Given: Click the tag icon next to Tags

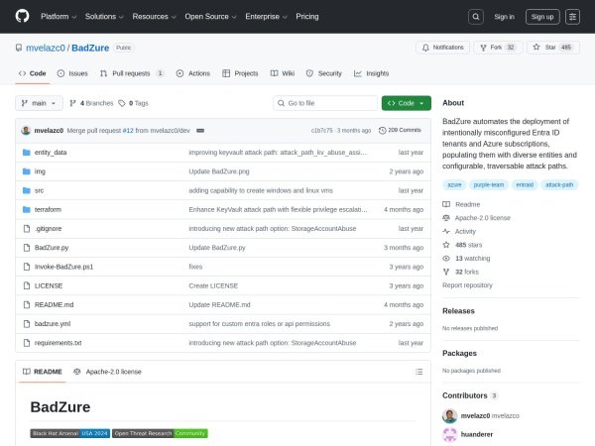Looking at the screenshot, I should point(121,103).
